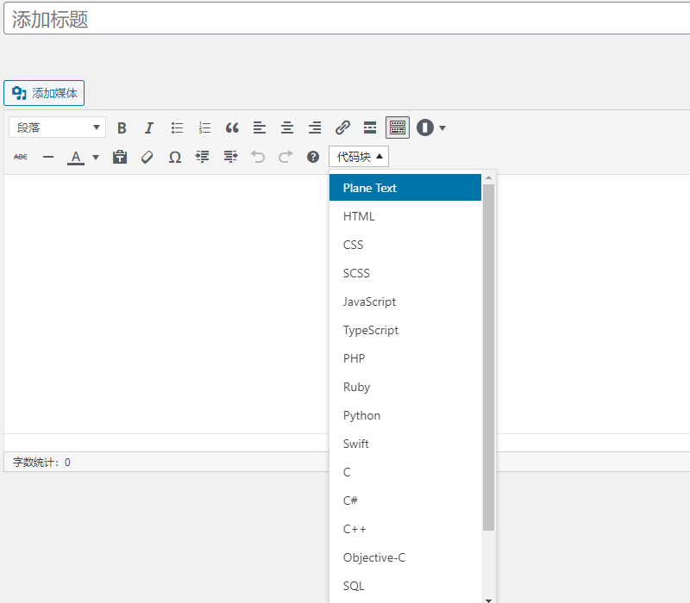Decrease paragraph indent

(203, 157)
